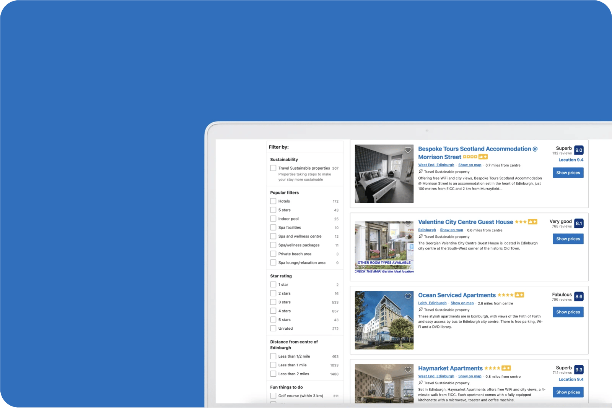
Task: Add Haymarket Apartments to wishlist via heart
Action: pyautogui.click(x=408, y=369)
